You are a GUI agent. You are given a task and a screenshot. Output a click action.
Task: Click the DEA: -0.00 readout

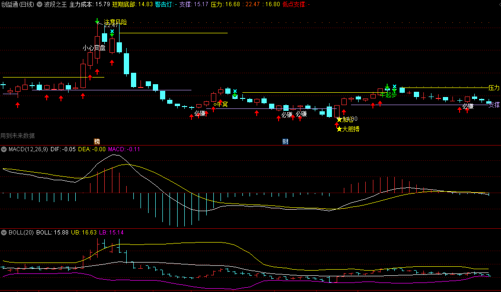pyautogui.click(x=92, y=149)
